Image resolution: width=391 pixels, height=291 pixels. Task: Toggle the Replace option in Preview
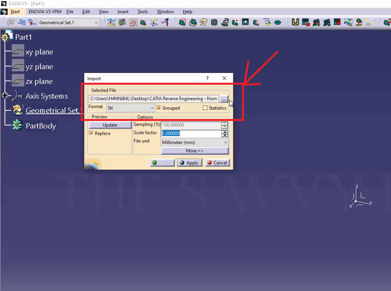tap(91, 133)
